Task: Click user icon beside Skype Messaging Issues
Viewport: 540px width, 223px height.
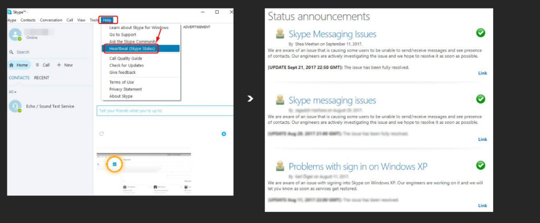Action: (280, 33)
